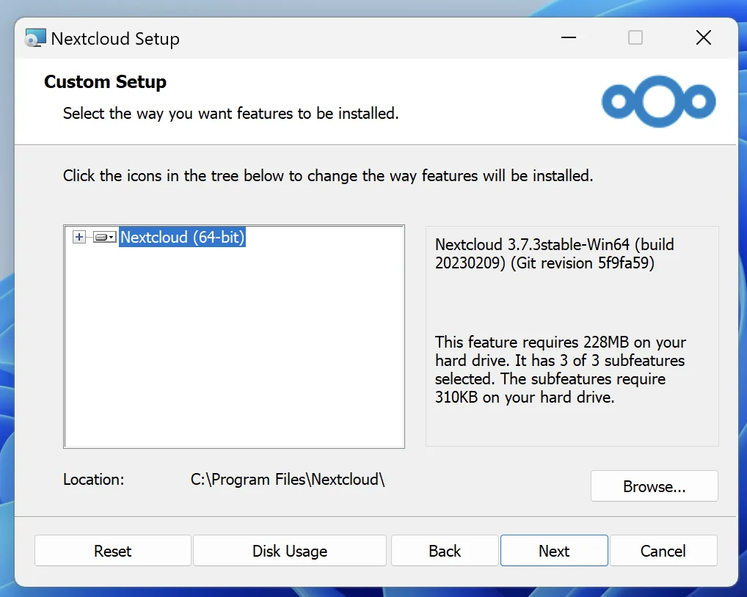Click the small dropdown arrow on the drive icon
Image resolution: width=747 pixels, height=597 pixels.
110,237
